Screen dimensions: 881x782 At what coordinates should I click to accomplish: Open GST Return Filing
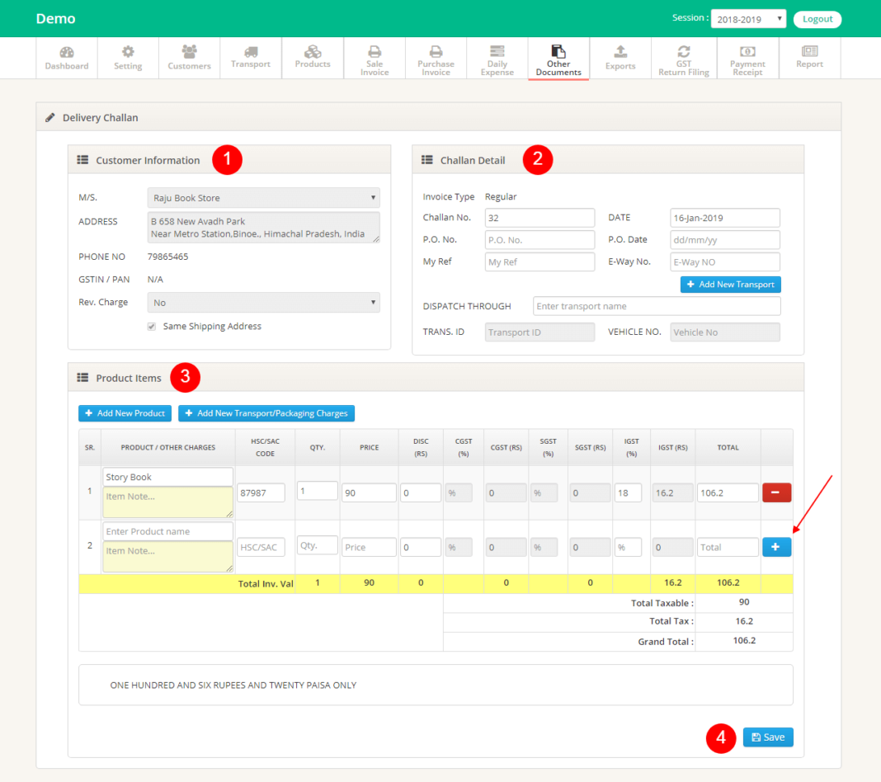click(x=684, y=58)
